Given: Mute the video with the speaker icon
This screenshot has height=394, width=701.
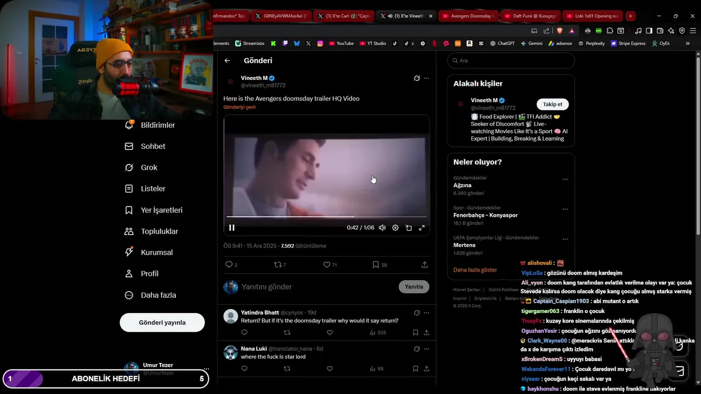Looking at the screenshot, I should [x=382, y=228].
